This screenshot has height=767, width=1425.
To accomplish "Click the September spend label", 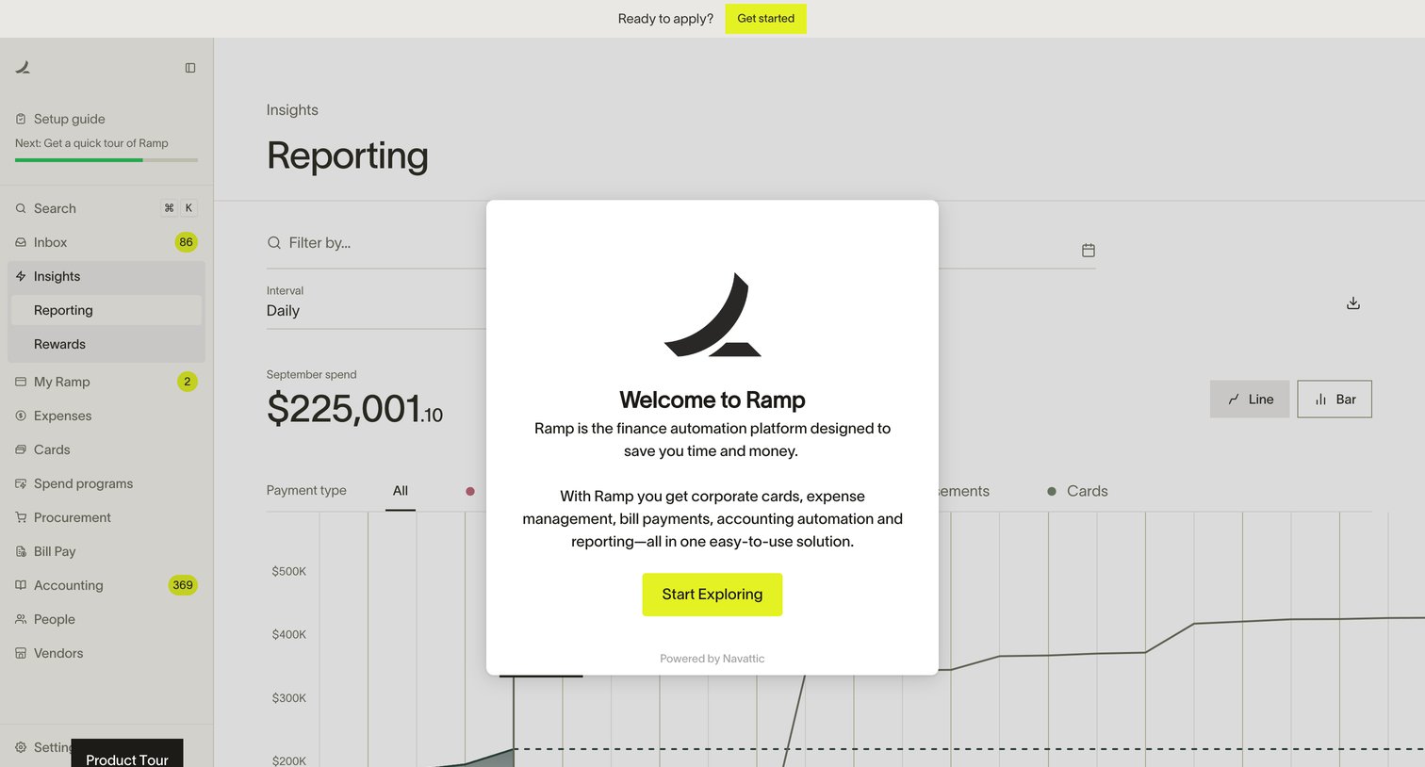I will [x=311, y=374].
